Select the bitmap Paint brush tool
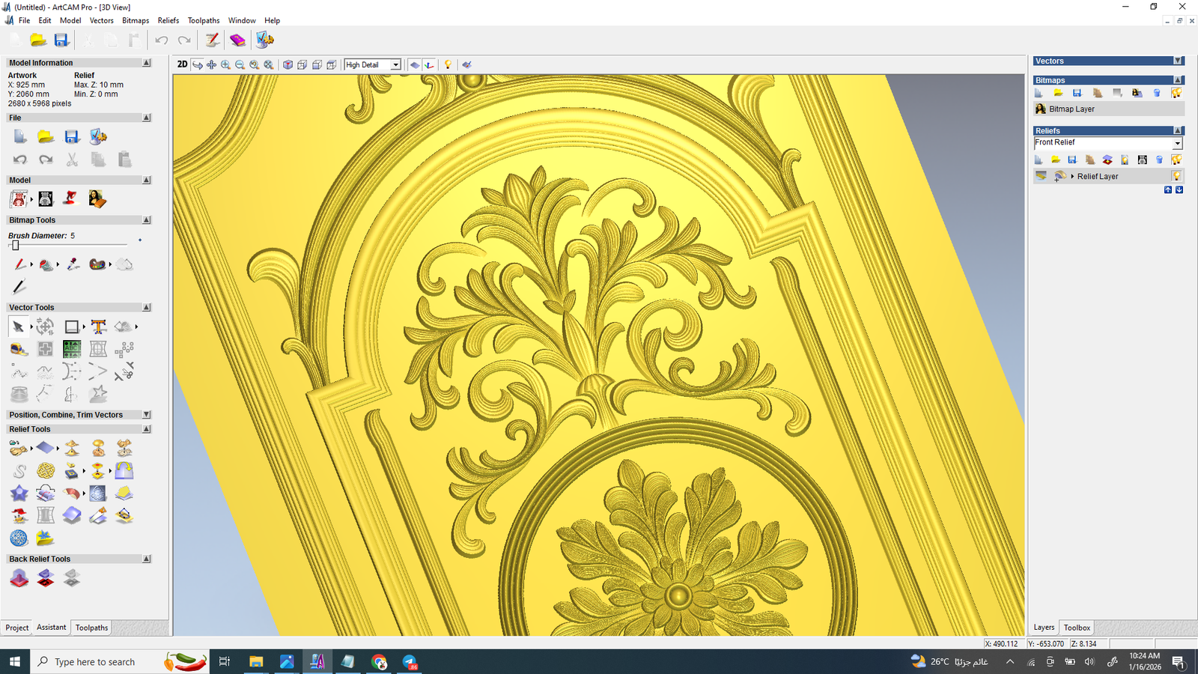 tap(19, 264)
